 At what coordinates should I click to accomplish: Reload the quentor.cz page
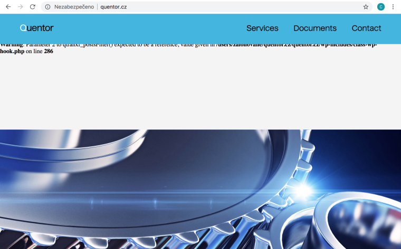[x=33, y=7]
